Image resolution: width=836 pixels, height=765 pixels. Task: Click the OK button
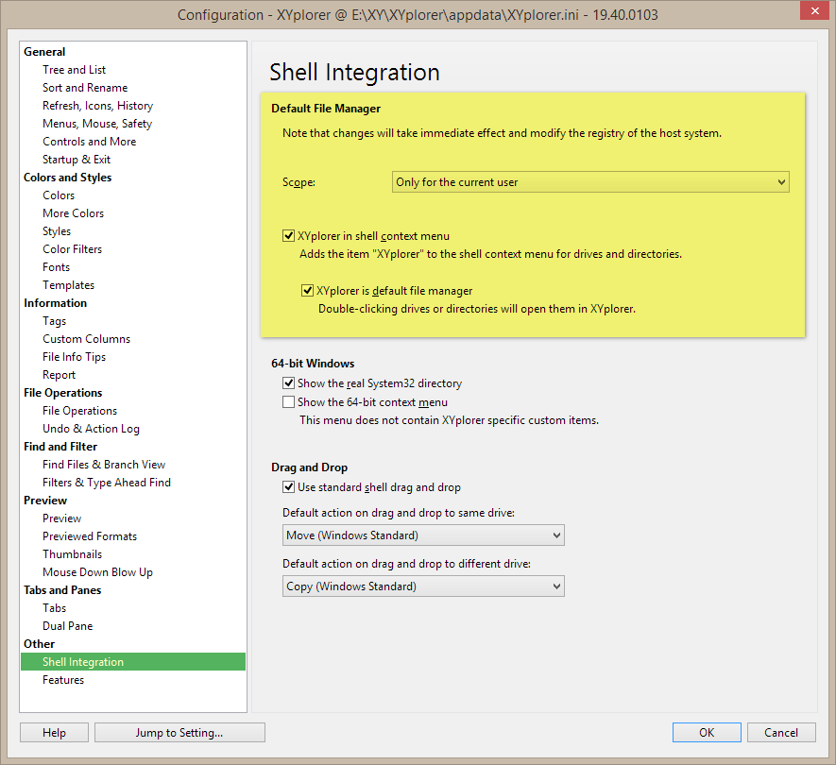point(707,732)
